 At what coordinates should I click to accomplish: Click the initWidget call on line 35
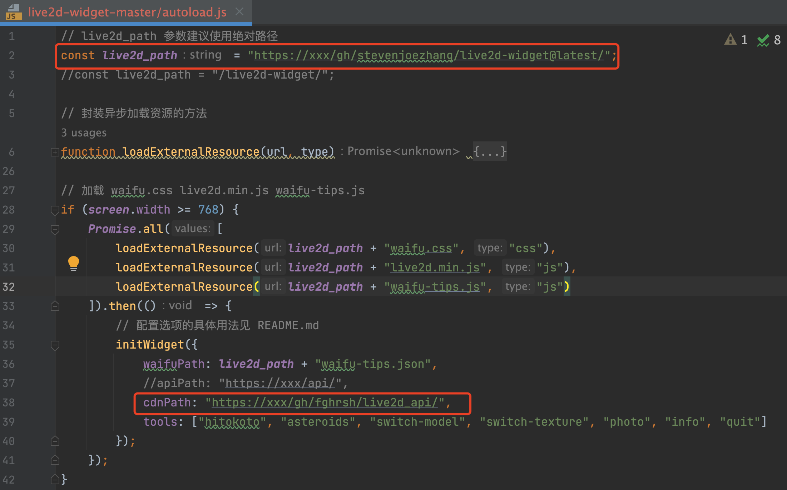(x=150, y=345)
